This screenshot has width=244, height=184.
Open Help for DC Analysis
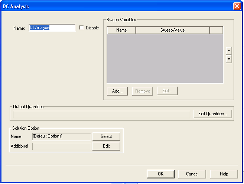click(x=224, y=174)
